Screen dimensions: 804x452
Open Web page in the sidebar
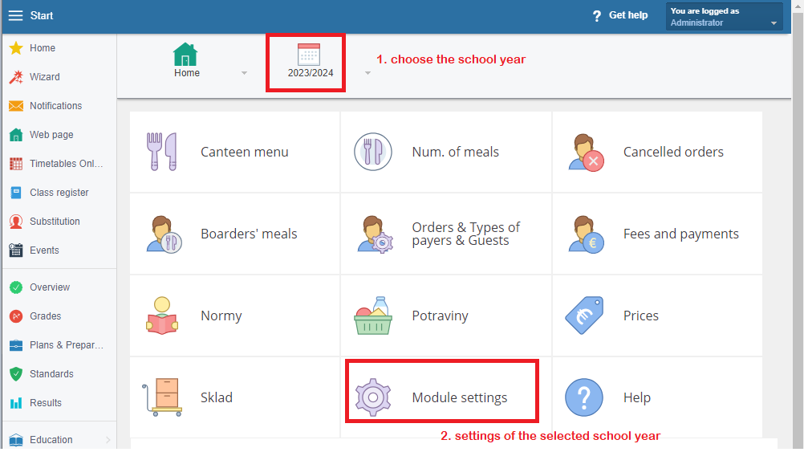[x=51, y=135]
